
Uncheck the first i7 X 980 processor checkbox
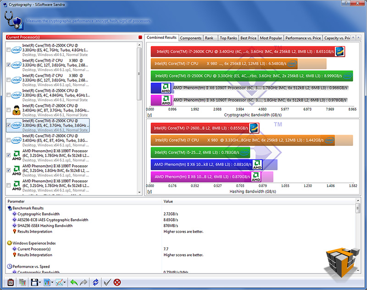coord(8,65)
